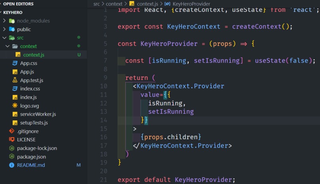
Task: Click the untracked U badge on context.js
Action: [79, 55]
